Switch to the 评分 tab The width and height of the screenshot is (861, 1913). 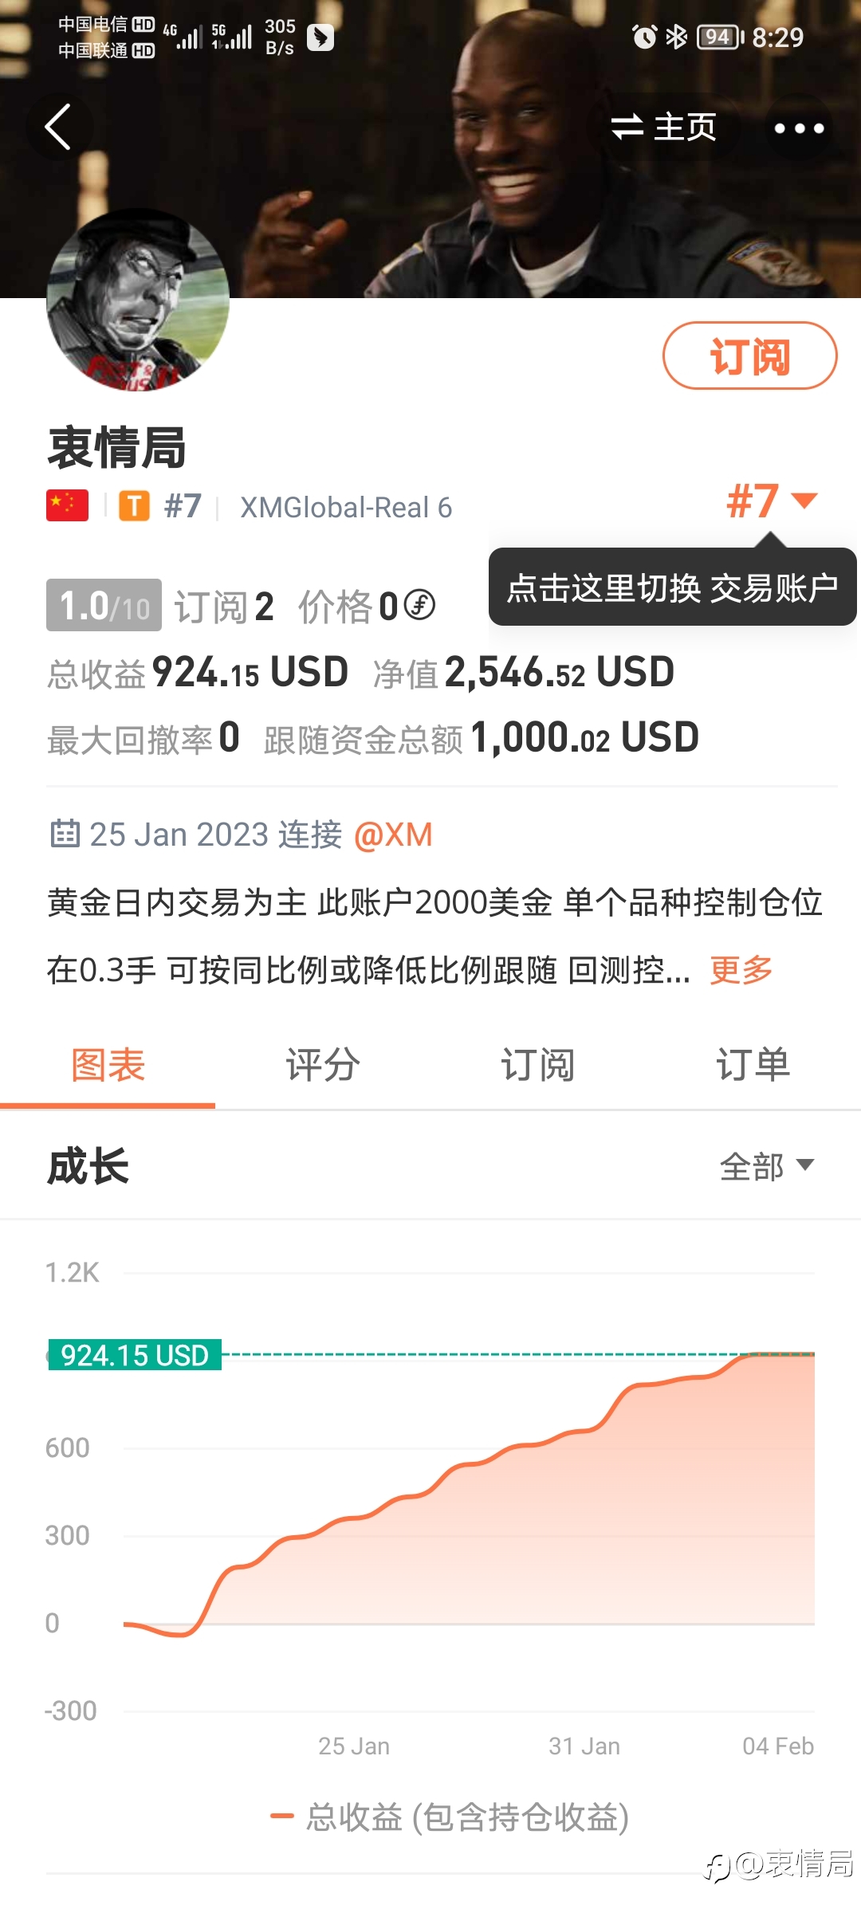pos(323,1065)
